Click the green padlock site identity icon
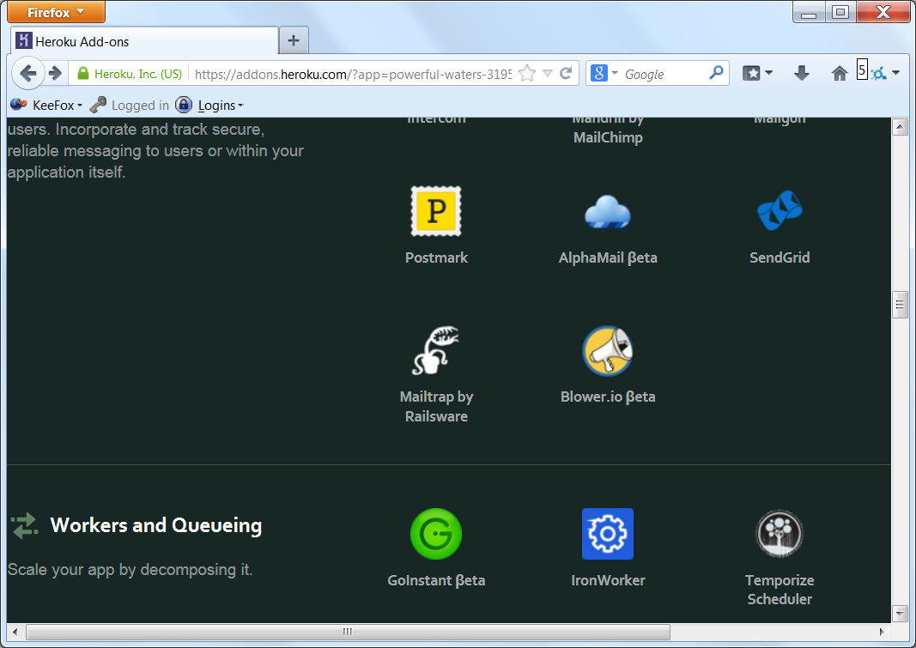This screenshot has height=648, width=916. (x=83, y=74)
